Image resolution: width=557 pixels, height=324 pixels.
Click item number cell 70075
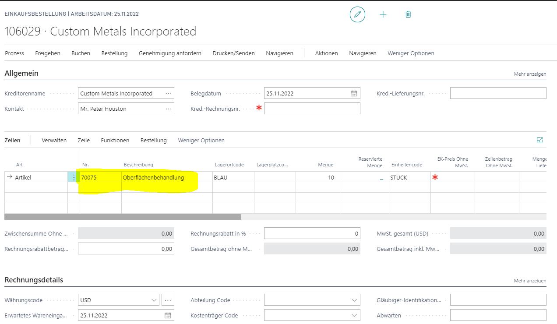101,177
